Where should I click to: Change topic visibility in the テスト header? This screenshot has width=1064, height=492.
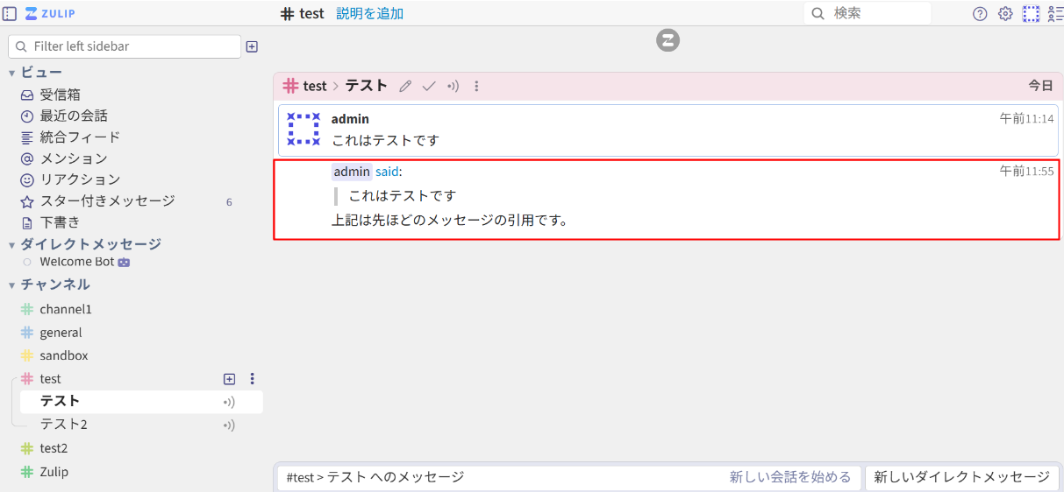tap(453, 86)
